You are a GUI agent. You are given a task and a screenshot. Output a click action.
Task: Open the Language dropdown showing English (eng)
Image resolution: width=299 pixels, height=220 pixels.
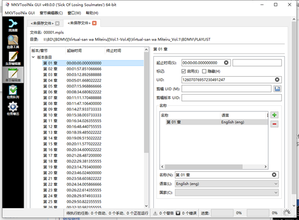227,184
